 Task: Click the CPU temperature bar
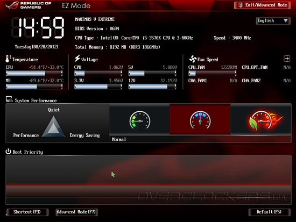pos(34,73)
